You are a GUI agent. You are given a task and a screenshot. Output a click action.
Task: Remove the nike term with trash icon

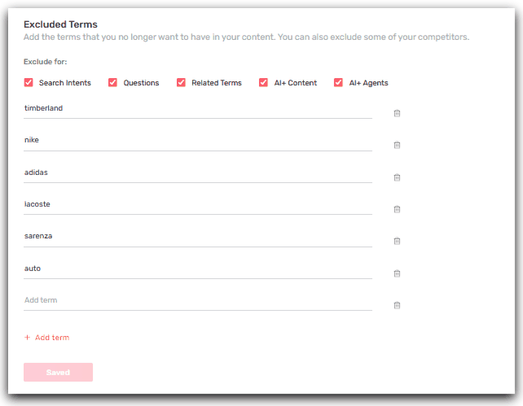[397, 145]
